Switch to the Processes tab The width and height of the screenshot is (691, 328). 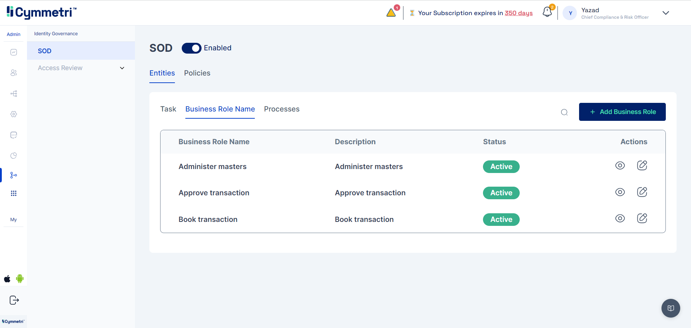pyautogui.click(x=281, y=109)
